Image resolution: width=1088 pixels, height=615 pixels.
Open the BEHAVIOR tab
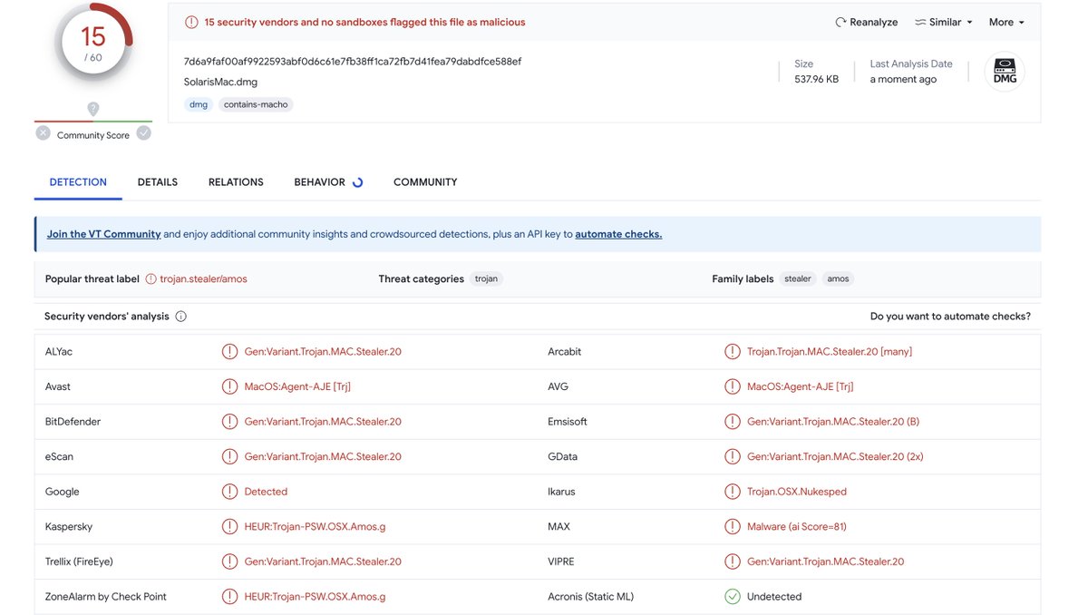tap(319, 182)
